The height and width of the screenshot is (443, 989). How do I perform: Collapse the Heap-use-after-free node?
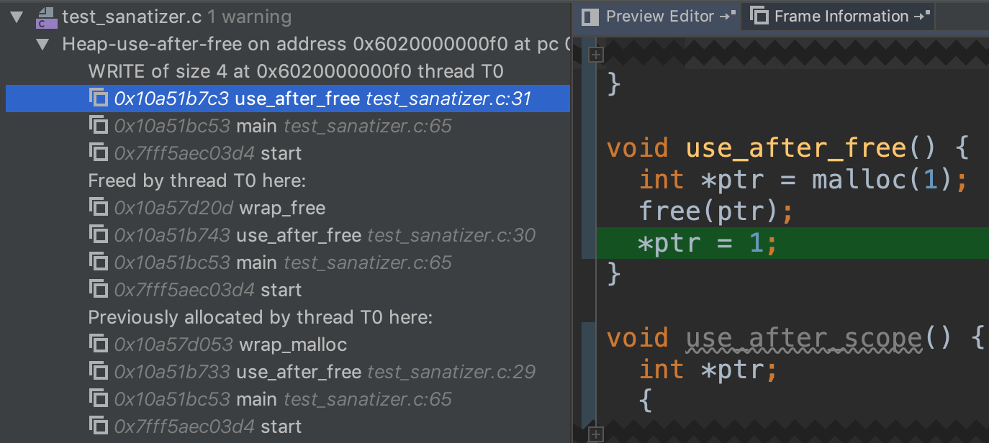(42, 45)
